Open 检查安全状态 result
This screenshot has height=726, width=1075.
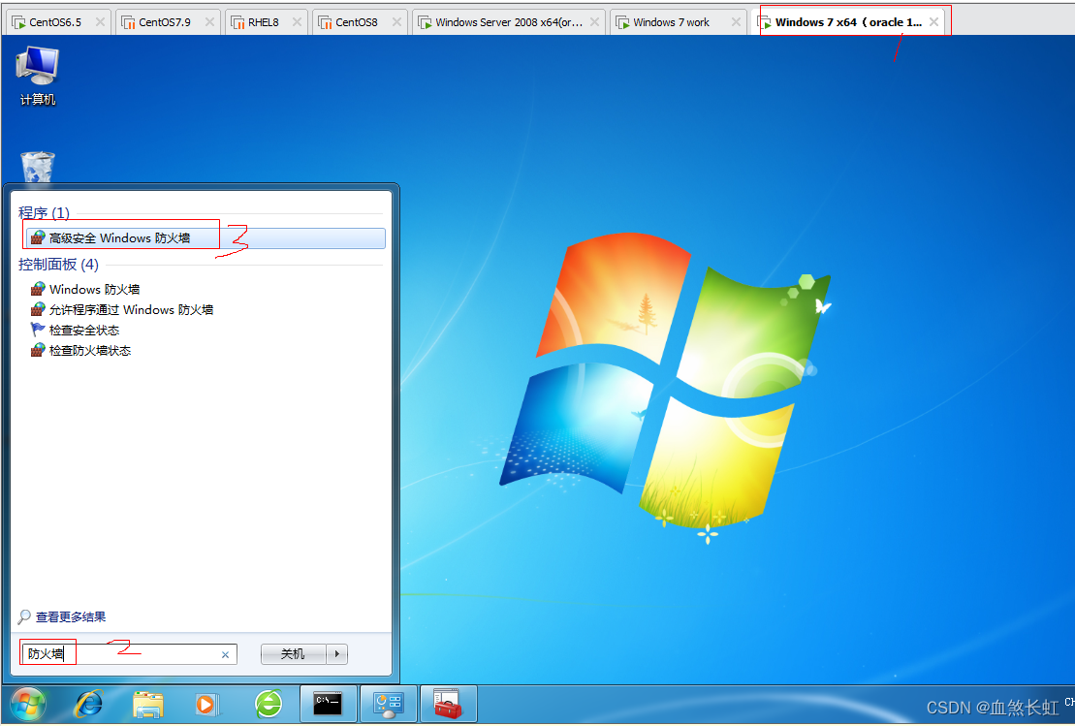pos(75,331)
